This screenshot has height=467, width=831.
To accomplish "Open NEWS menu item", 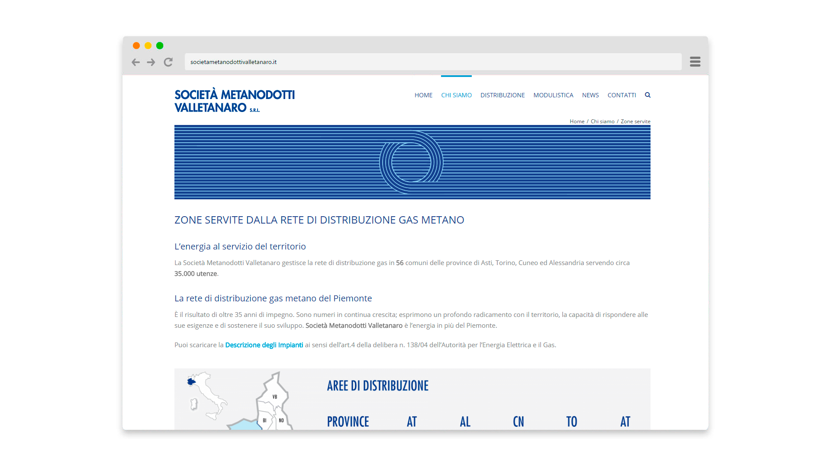I will 590,95.
